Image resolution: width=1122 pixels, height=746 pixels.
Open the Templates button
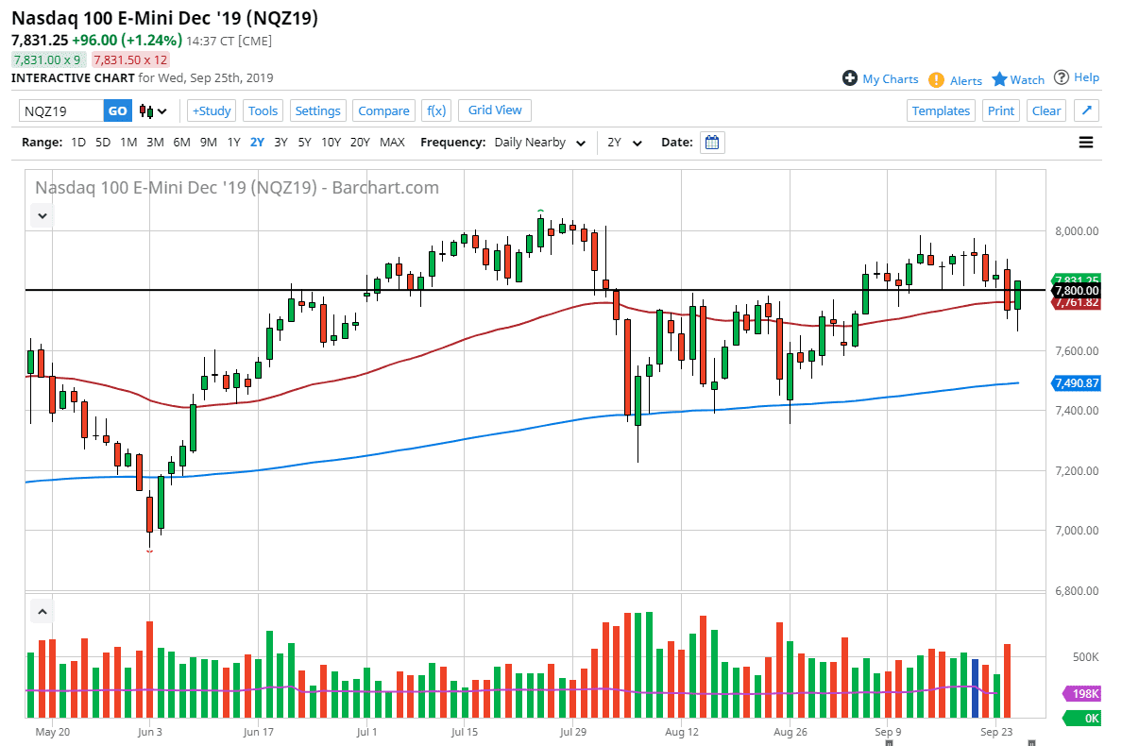click(x=941, y=110)
